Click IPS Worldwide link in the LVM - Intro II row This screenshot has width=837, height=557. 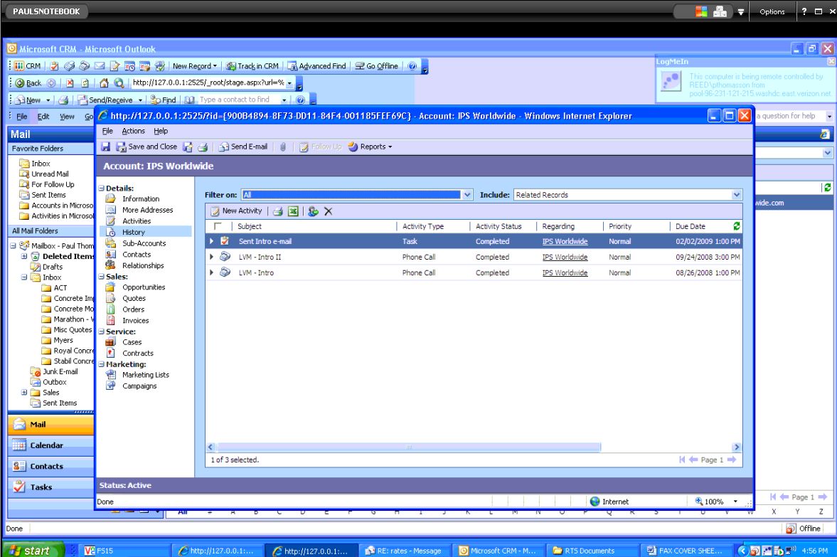(565, 257)
